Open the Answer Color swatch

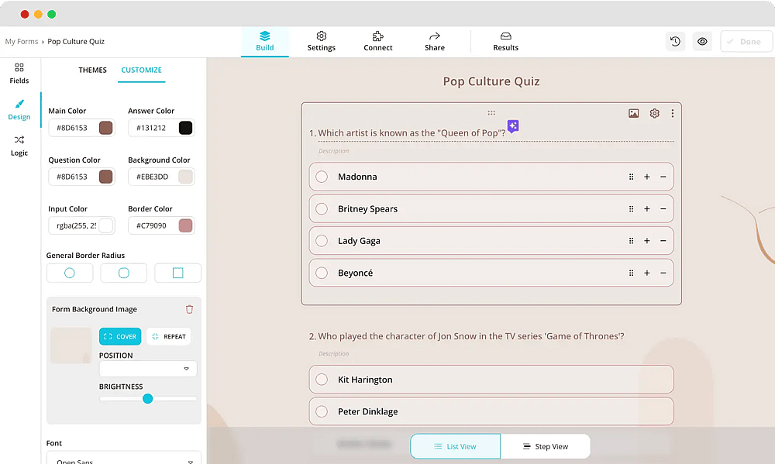(x=185, y=128)
